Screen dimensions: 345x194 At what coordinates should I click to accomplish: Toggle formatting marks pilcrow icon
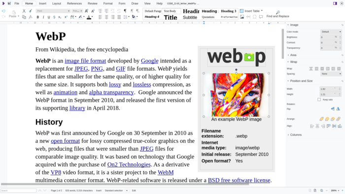[125, 11]
